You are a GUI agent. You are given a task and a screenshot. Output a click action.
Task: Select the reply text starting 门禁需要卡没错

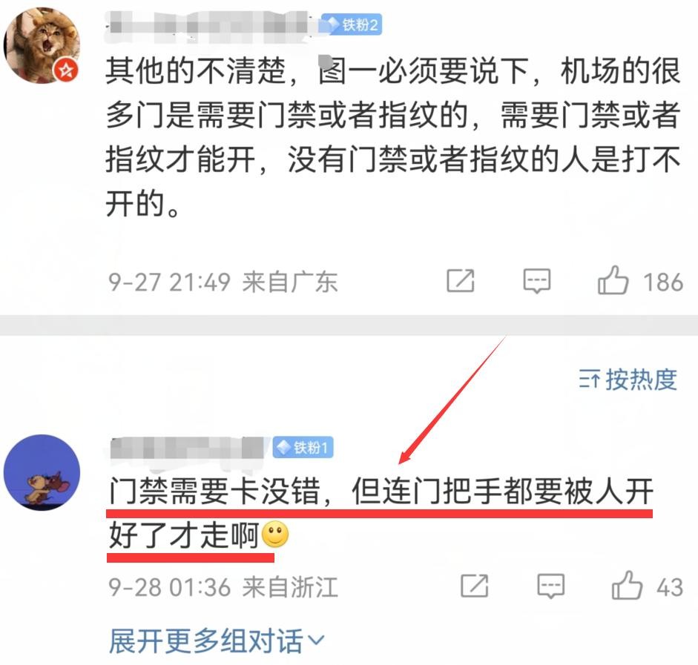(381, 513)
